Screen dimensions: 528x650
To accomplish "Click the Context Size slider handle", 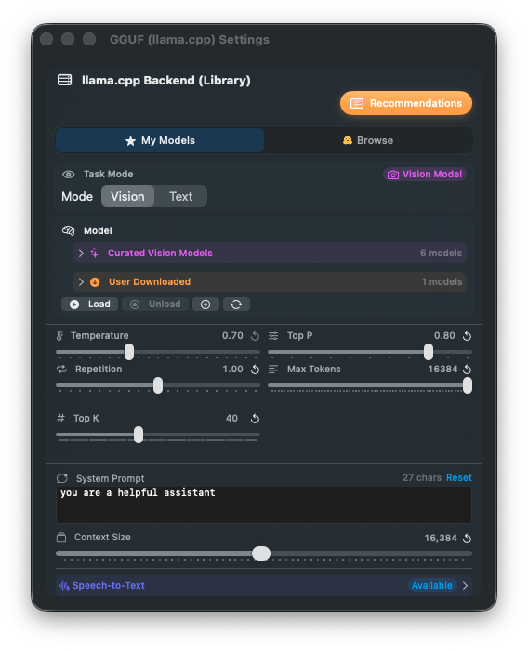I will 261,553.
